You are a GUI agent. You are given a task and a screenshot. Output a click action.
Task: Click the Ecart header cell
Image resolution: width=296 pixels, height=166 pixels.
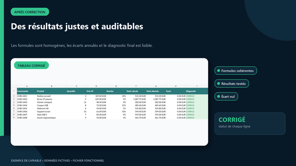[176, 91]
